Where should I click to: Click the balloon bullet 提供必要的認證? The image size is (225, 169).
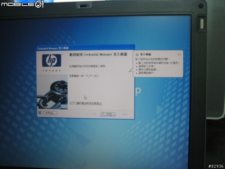(x=148, y=70)
